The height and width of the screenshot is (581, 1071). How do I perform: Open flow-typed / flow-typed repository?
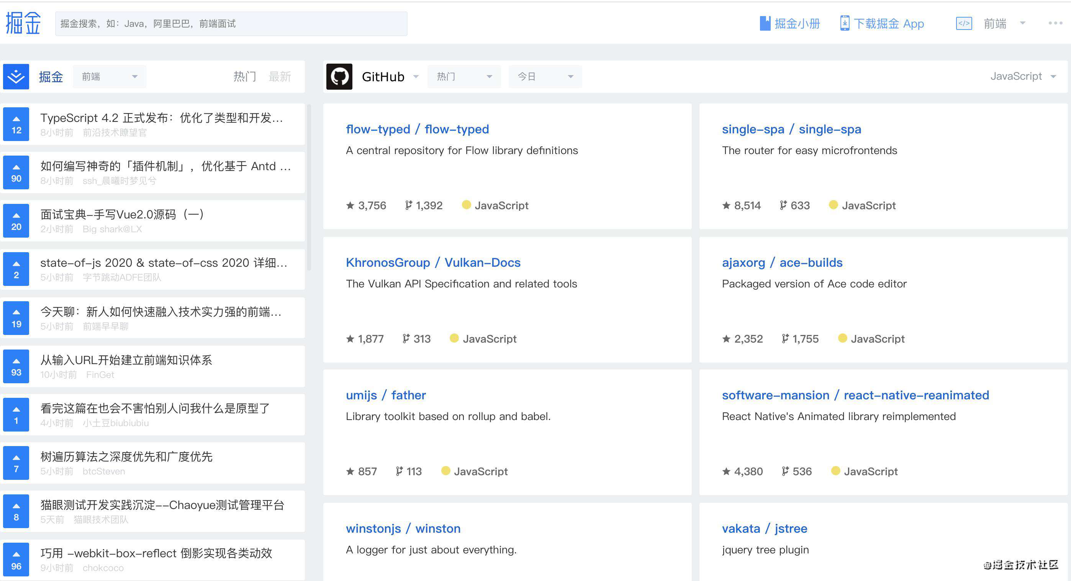418,129
